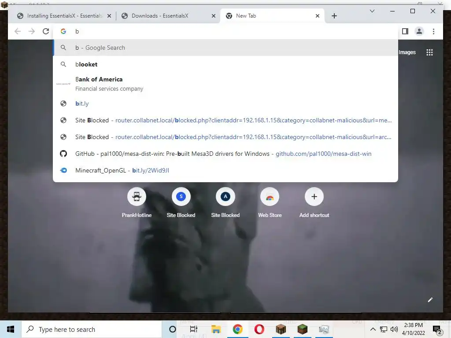Click the Windows taskbar search box

92,329
